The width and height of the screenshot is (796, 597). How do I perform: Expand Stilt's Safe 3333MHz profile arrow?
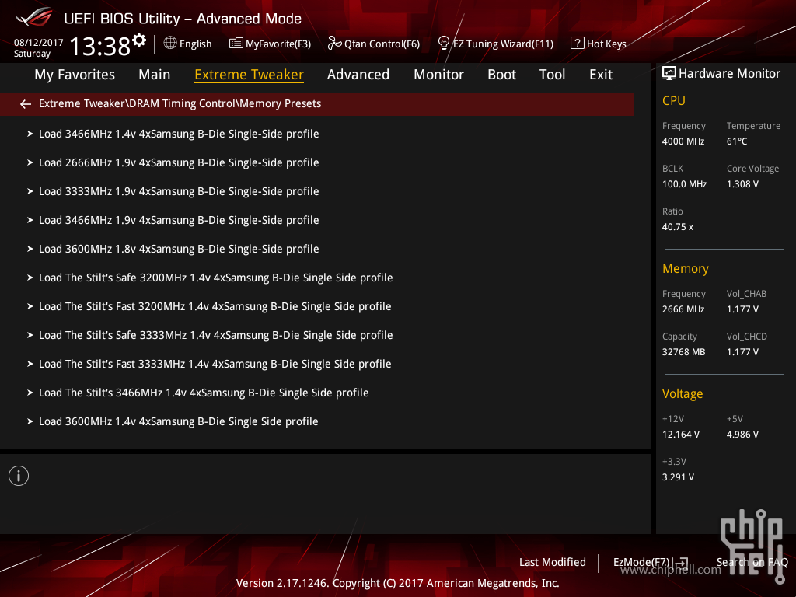(30, 336)
